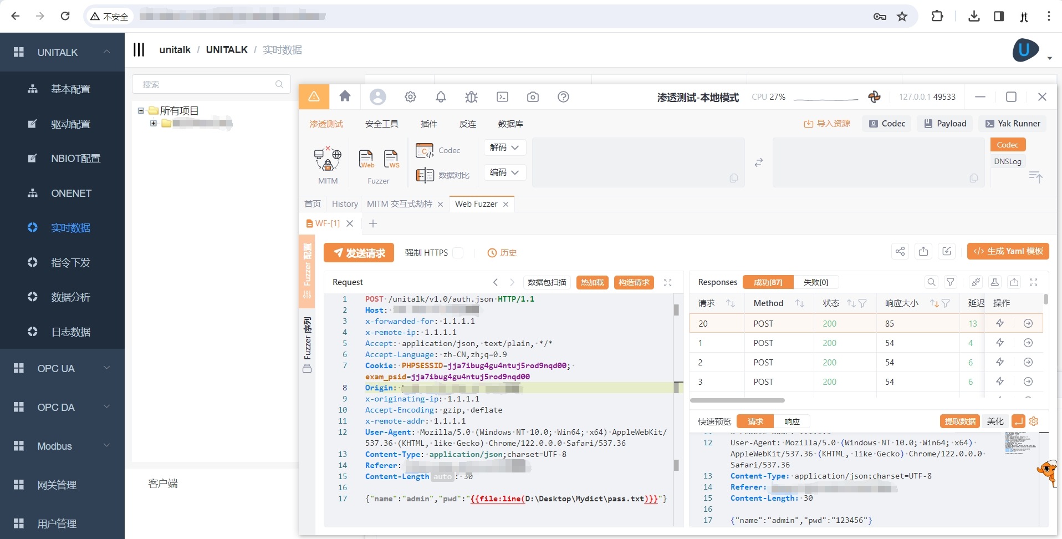The image size is (1062, 539).
Task: Click the 生成 Yaml 模板 button
Action: click(1008, 251)
